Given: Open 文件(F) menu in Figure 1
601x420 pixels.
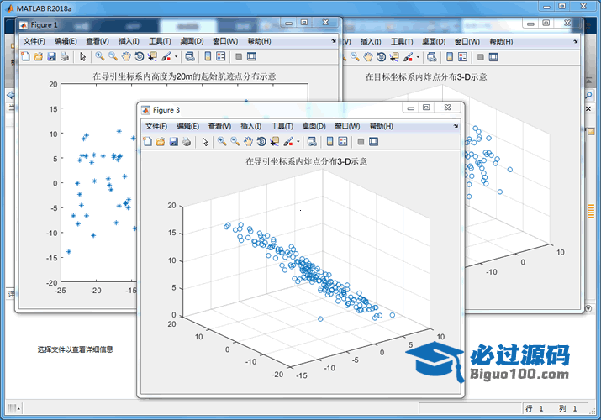Looking at the screenshot, I should click(x=34, y=41).
